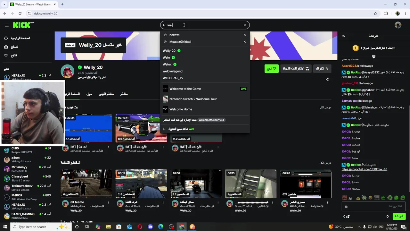Click the green Chat send button

tap(399, 217)
